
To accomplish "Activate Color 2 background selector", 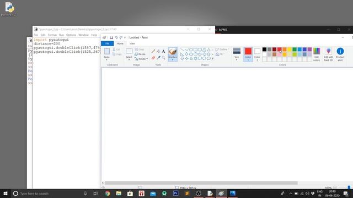I will tap(257, 54).
